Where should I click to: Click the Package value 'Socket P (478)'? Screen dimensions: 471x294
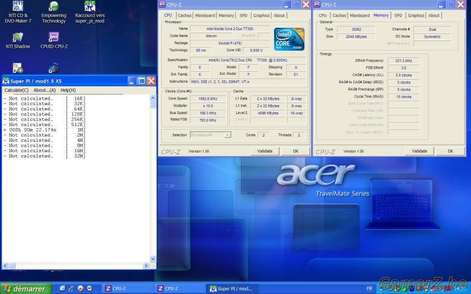[230, 43]
